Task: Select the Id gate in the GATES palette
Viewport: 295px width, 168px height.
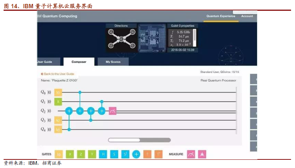Action: (58, 154)
